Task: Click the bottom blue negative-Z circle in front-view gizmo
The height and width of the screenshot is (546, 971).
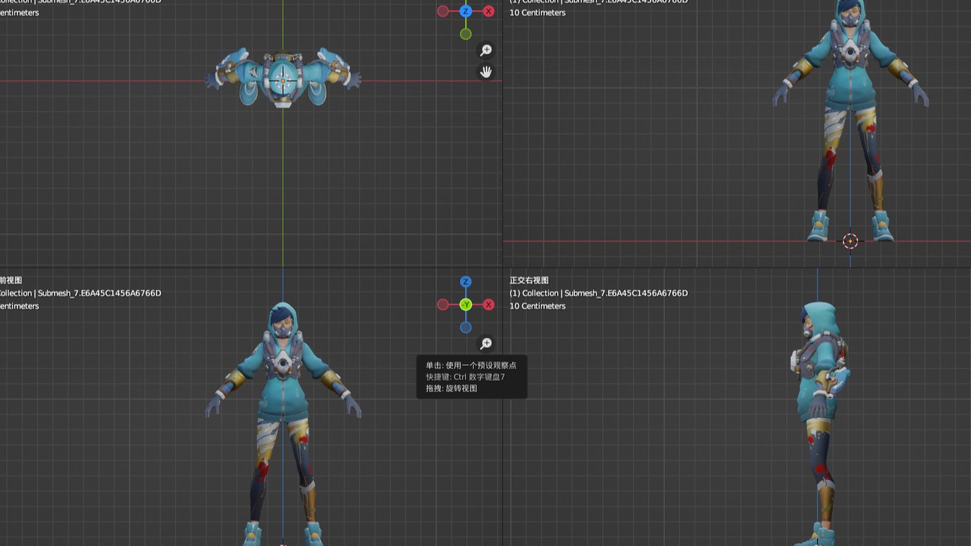Action: (x=466, y=328)
